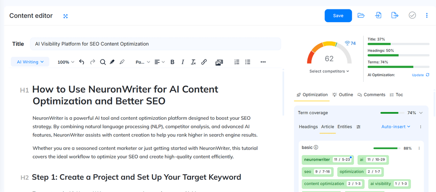Click the Update link for AI Optimization
The image size is (436, 192).
point(418,75)
